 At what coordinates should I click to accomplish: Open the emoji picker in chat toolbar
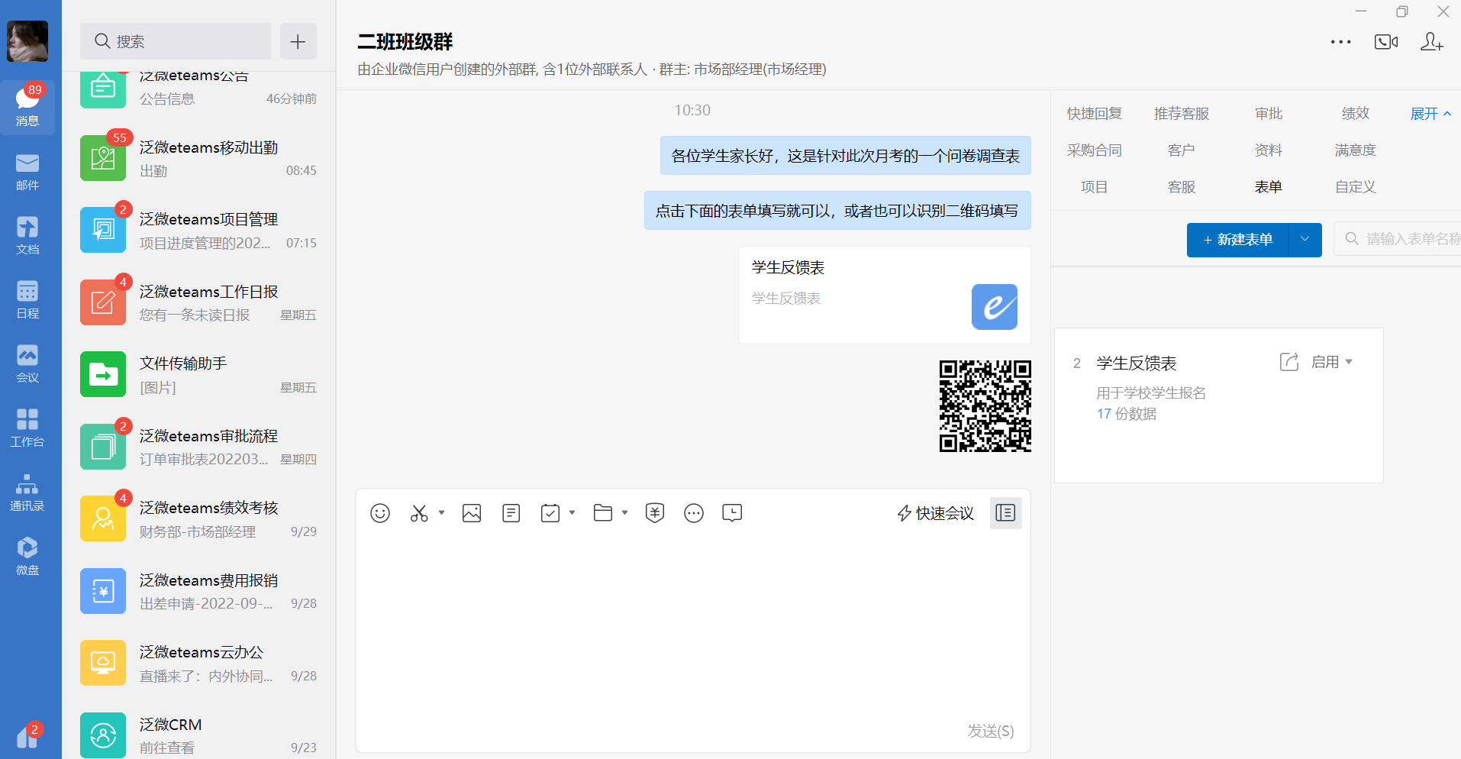click(x=380, y=513)
